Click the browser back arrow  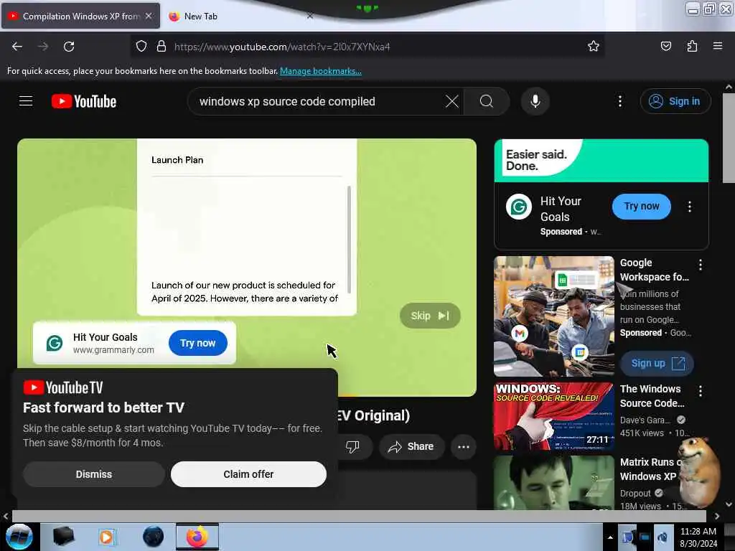click(17, 47)
